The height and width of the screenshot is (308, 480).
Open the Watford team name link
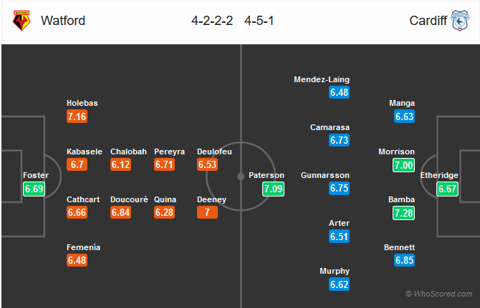click(x=63, y=21)
